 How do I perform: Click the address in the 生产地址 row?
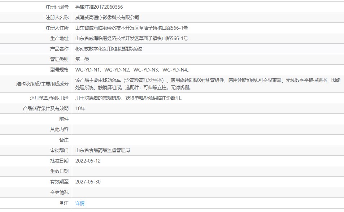(x=132, y=38)
